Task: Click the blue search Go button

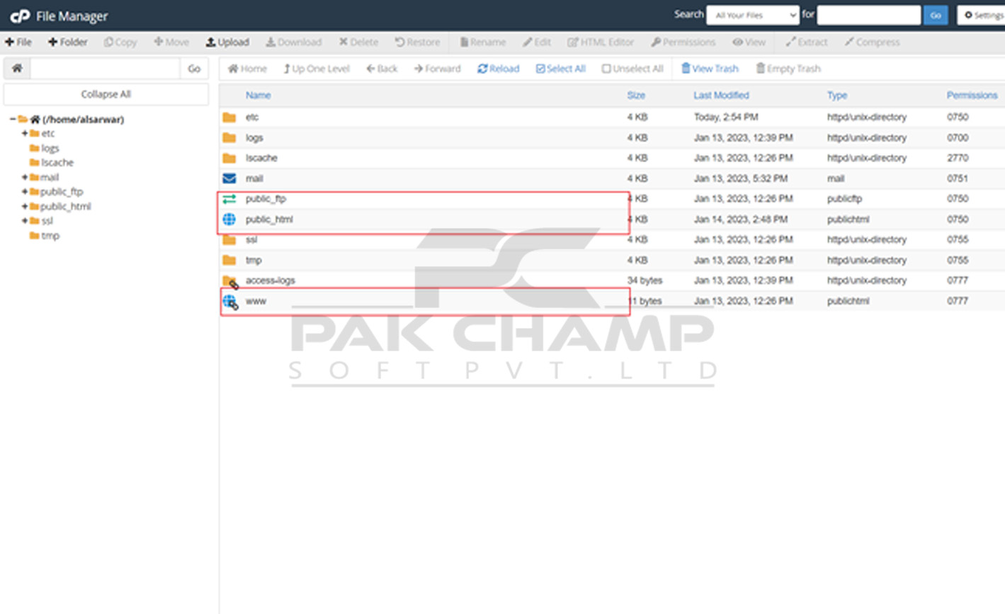Action: [x=936, y=15]
